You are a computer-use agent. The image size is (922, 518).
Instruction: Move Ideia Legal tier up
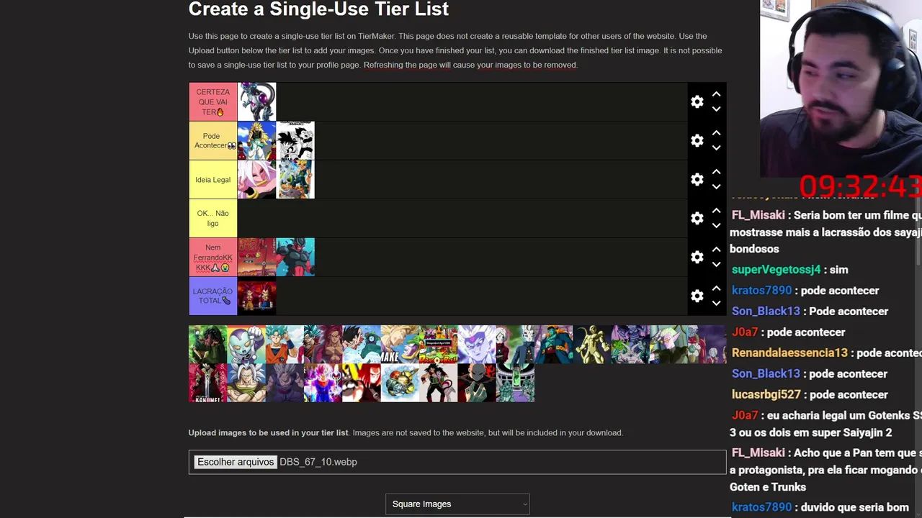pos(716,172)
